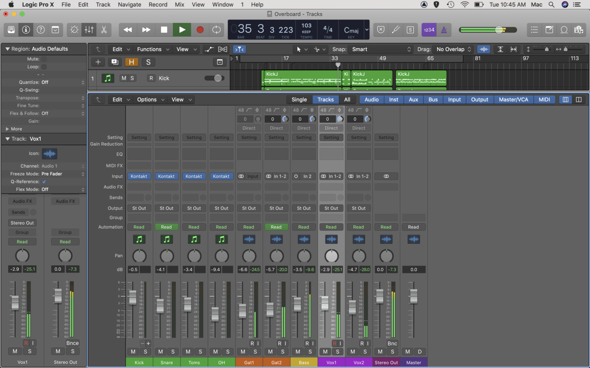
Task: Switch to the Tracks tab in the Mixer
Action: (325, 99)
